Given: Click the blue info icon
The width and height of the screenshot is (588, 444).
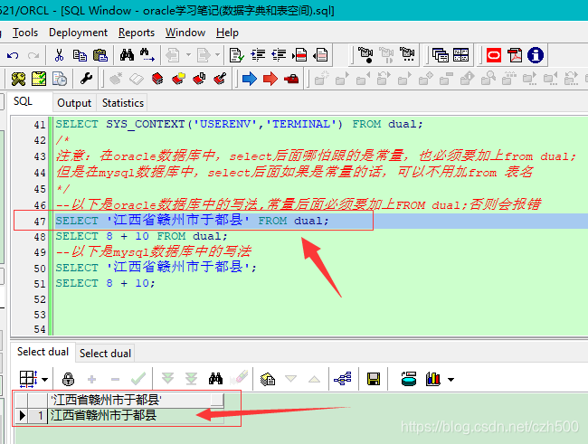Looking at the screenshot, I should [536, 55].
